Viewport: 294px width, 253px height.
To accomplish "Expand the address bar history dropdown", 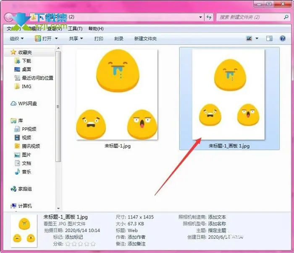I will (x=200, y=17).
